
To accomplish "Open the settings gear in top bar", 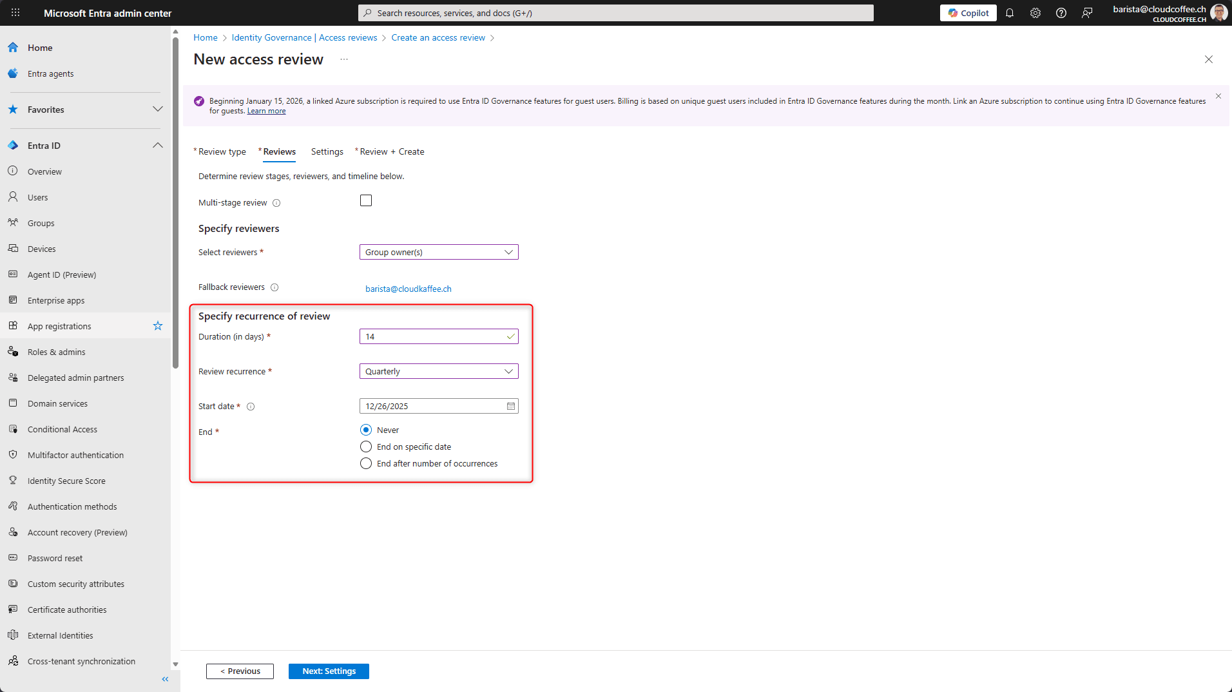I will [1035, 13].
